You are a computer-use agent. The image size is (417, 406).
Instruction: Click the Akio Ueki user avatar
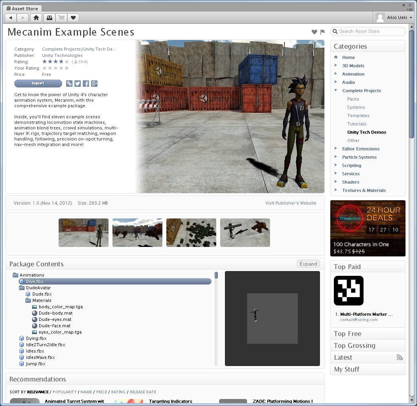(x=380, y=17)
